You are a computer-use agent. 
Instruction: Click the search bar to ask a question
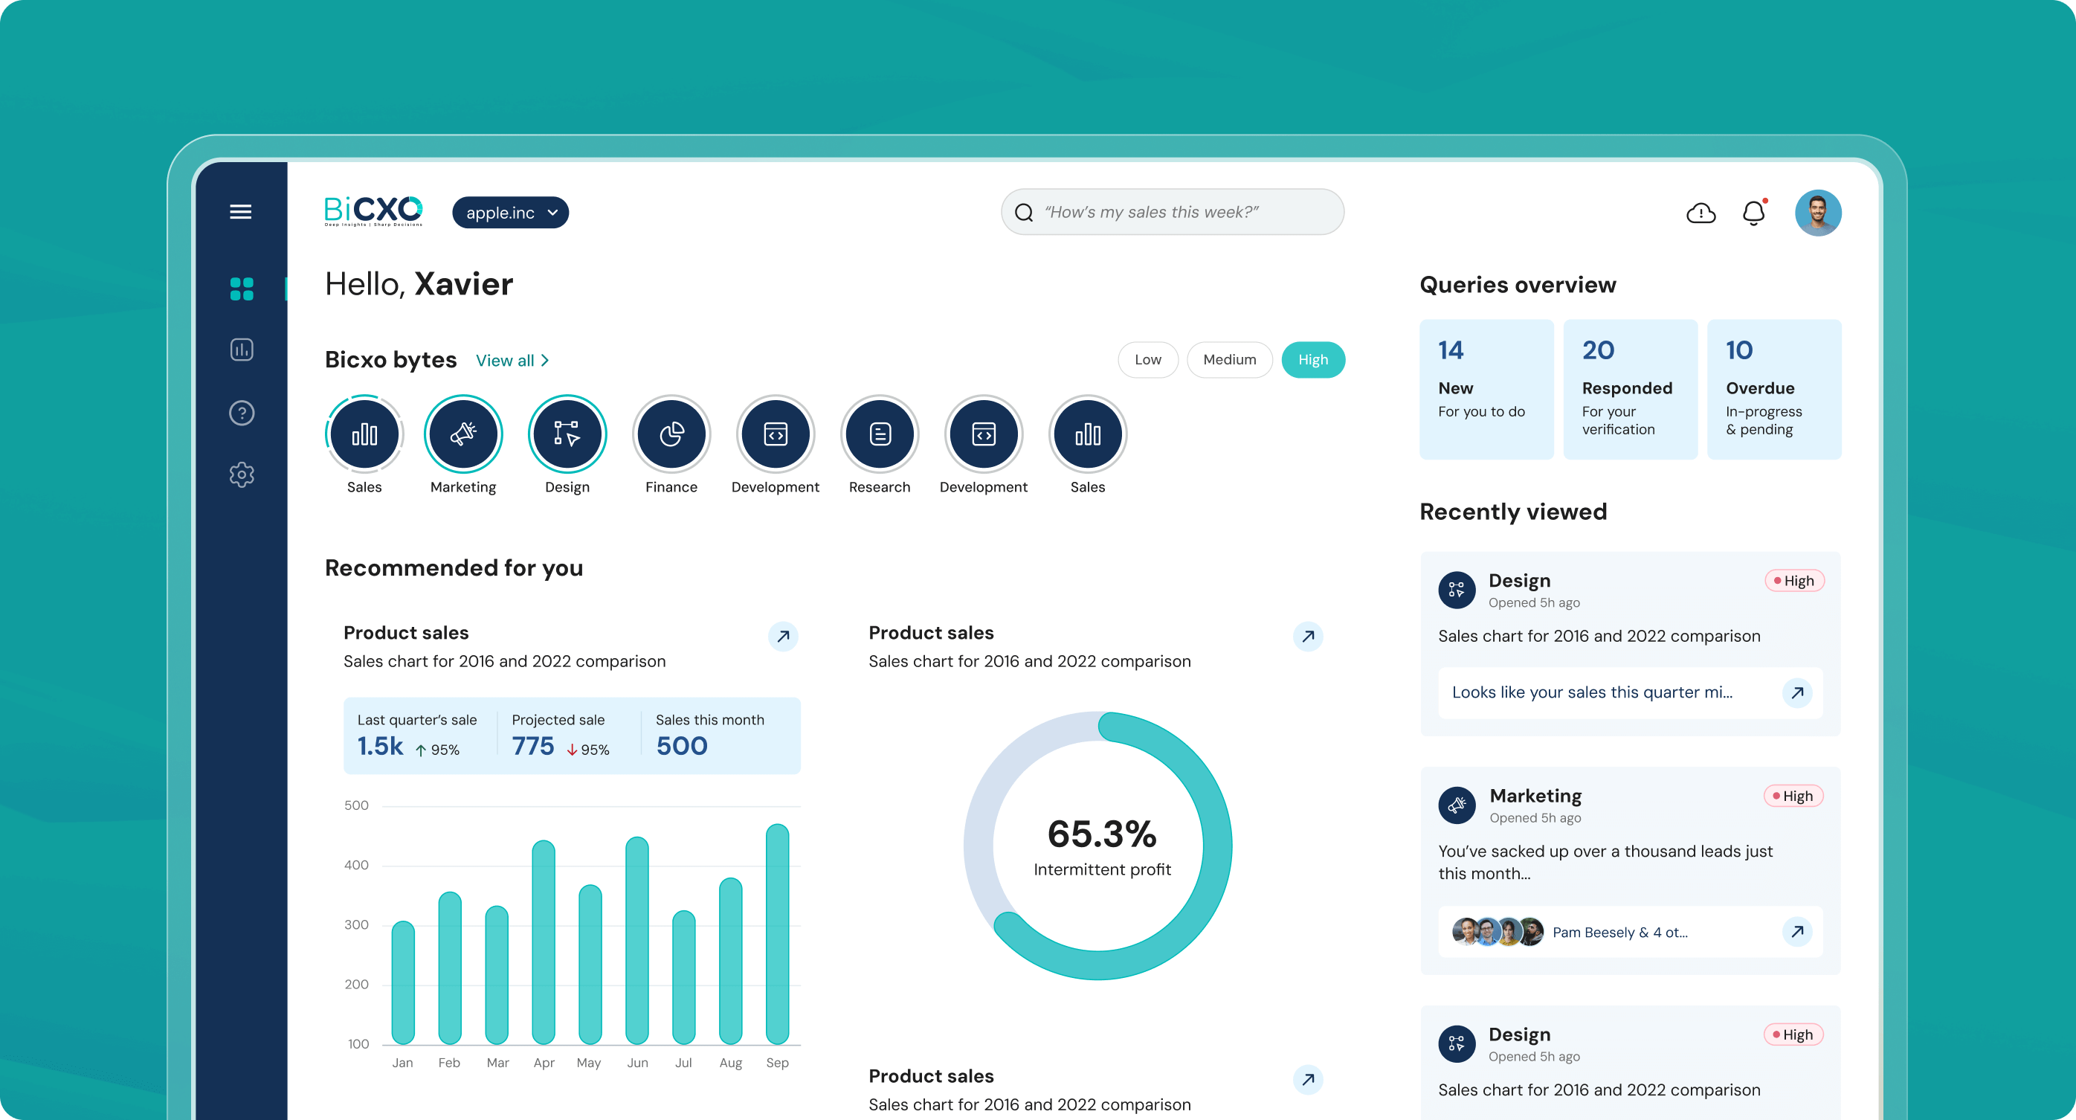click(1171, 212)
